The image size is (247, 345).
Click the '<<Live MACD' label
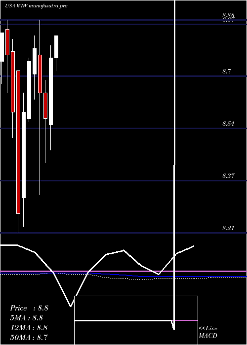[208, 332]
